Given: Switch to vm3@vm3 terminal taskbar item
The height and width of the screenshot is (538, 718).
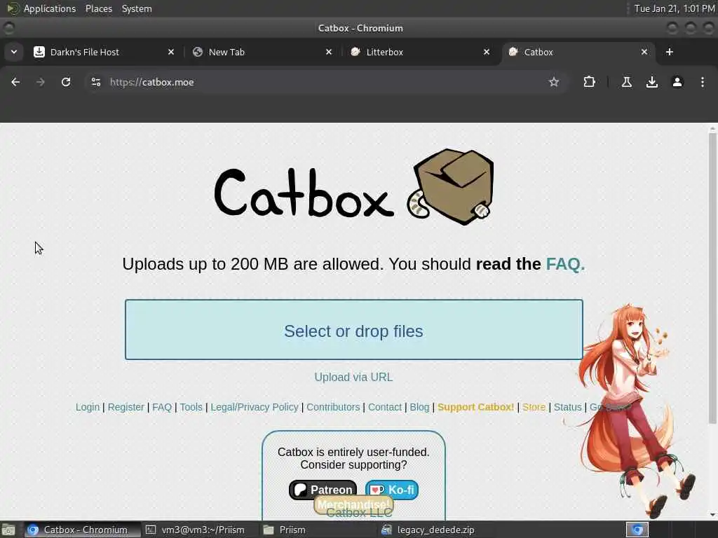Looking at the screenshot, I should tap(200, 530).
